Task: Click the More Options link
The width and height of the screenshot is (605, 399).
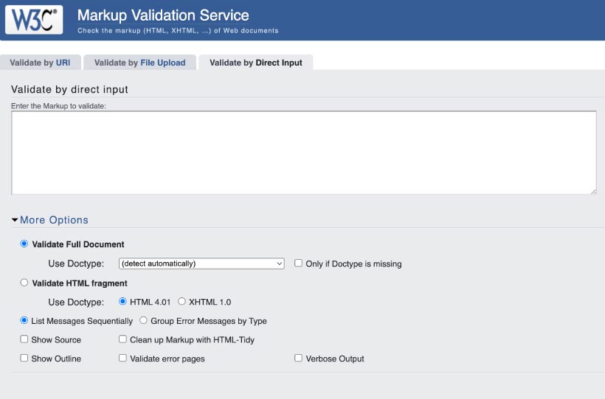Action: (x=54, y=220)
